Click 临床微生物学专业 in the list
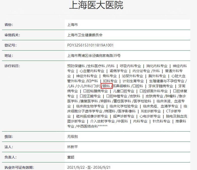 pos(90,106)
